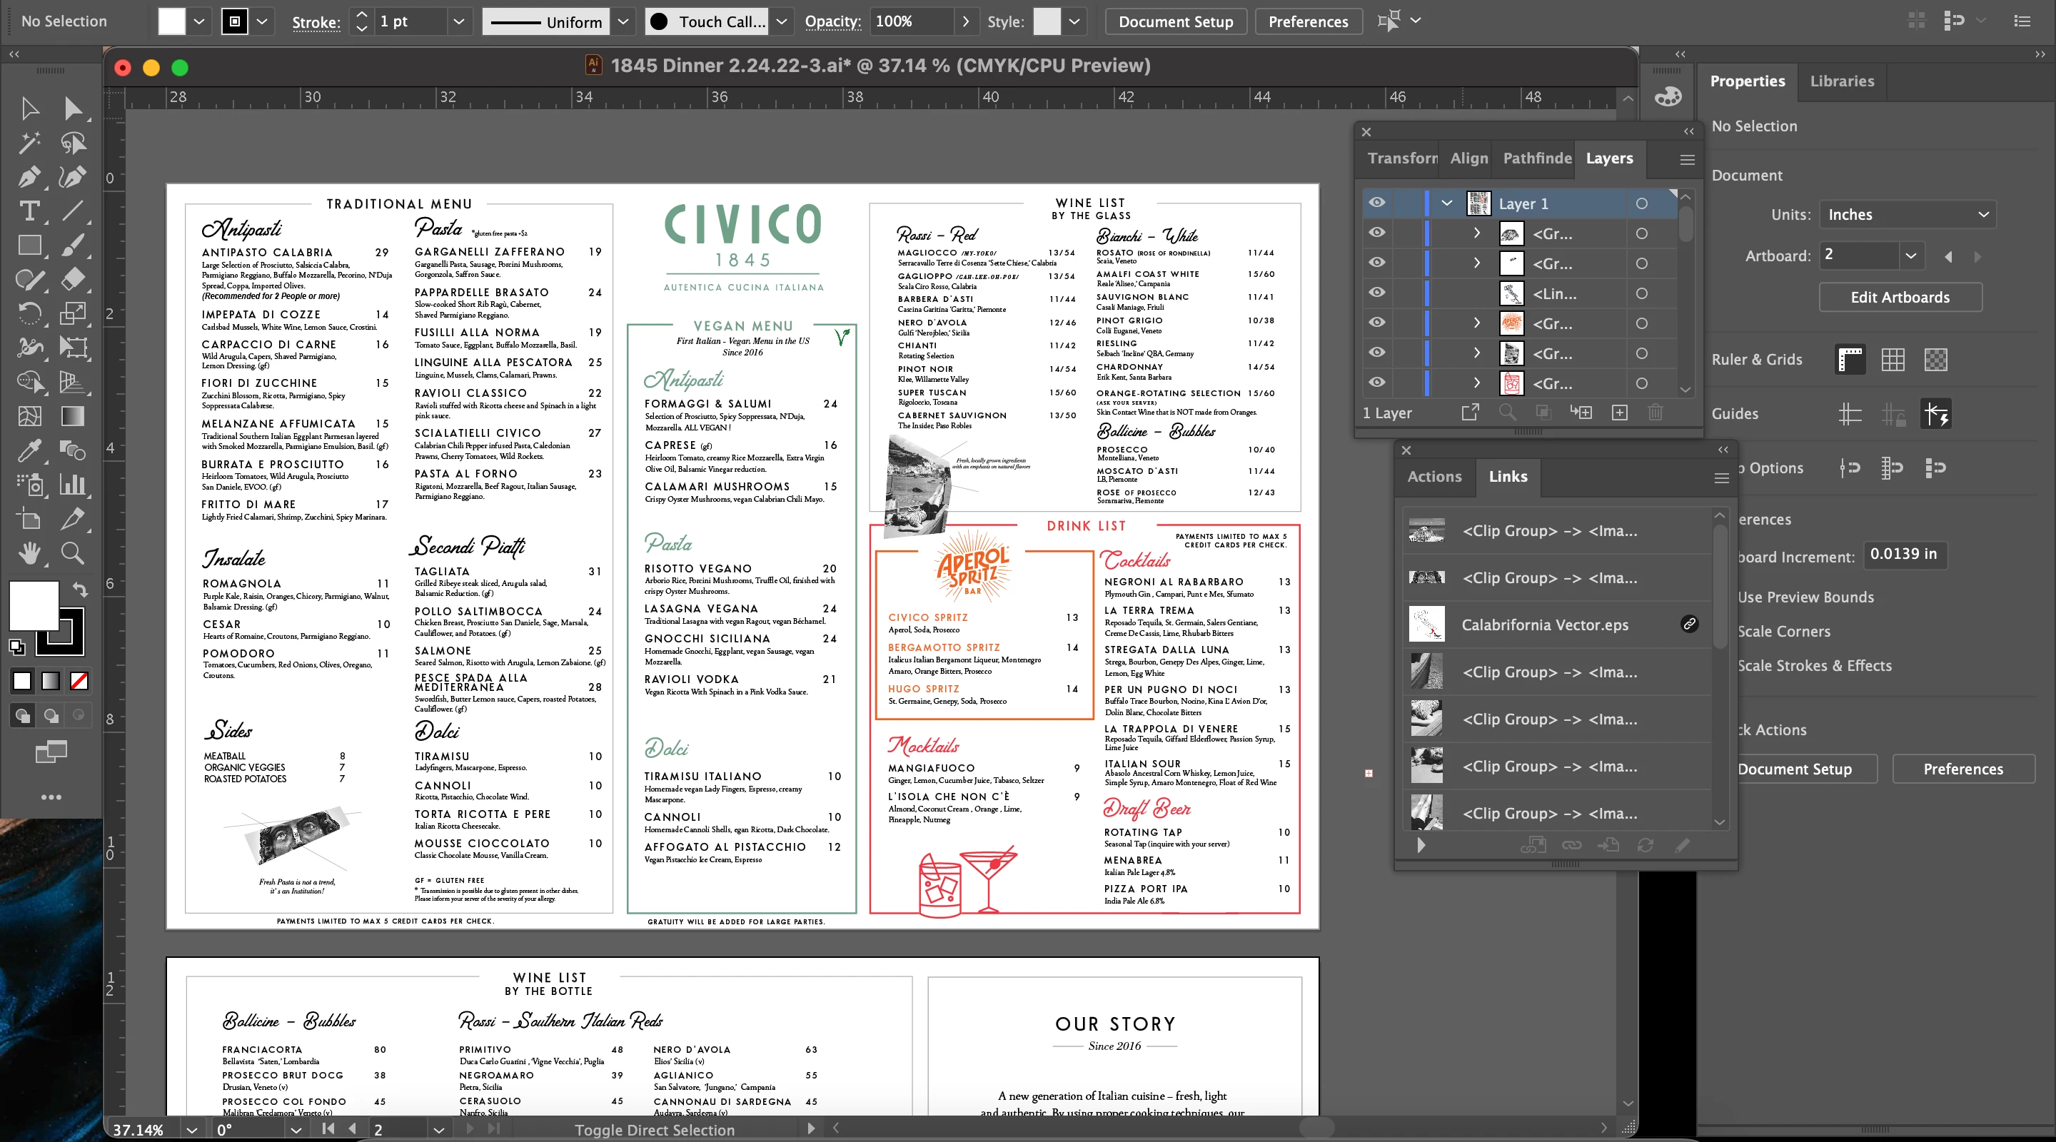Viewport: 2056px width, 1142px height.
Task: Click the white fill color swatch
Action: tap(171, 21)
